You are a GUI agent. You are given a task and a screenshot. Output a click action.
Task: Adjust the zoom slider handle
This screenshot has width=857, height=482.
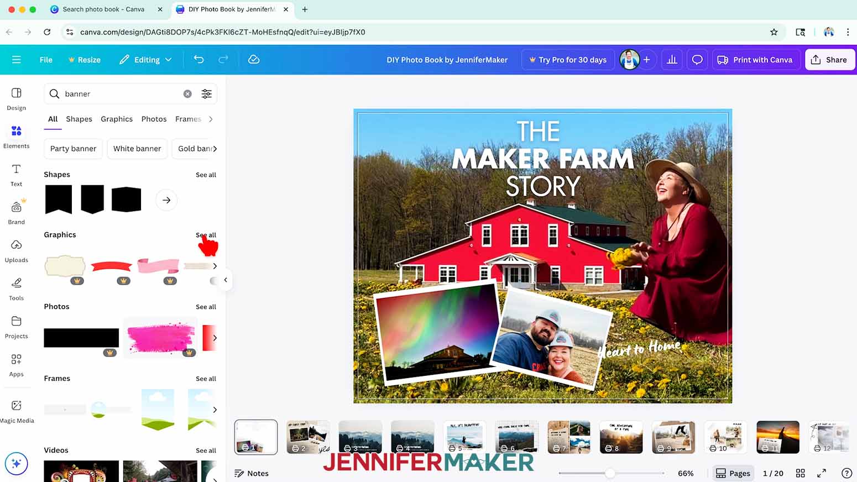click(610, 473)
